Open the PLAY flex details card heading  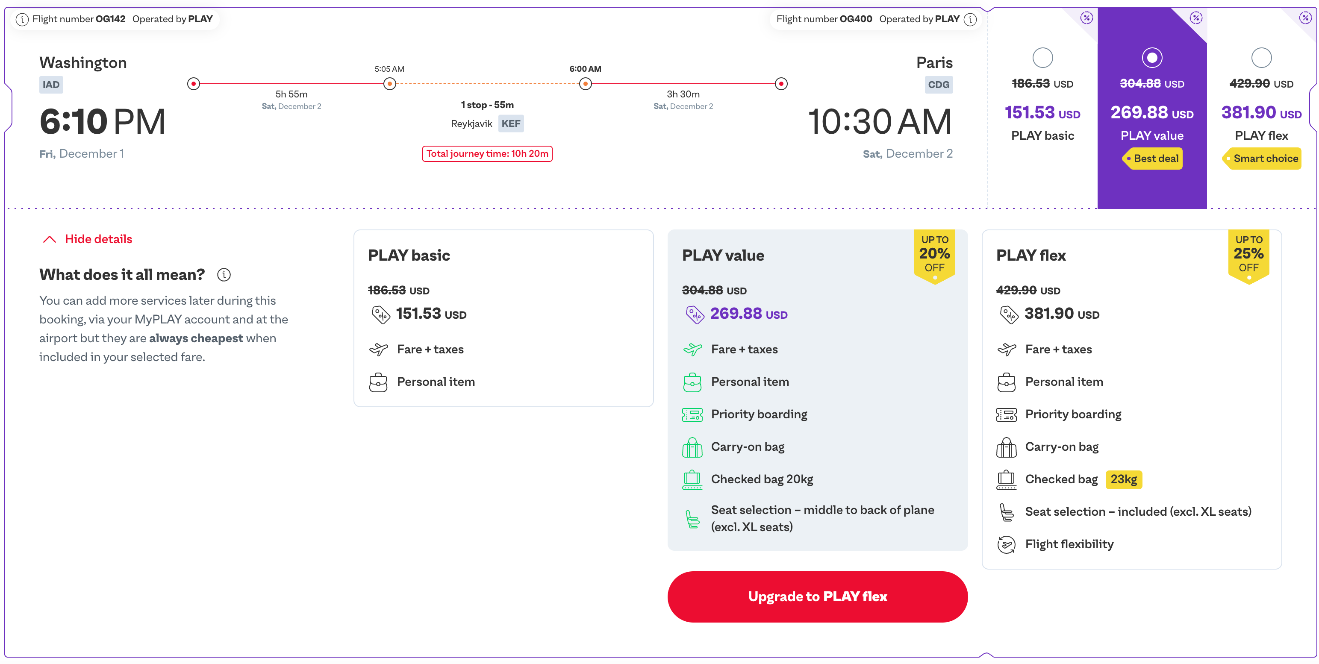pos(1031,256)
